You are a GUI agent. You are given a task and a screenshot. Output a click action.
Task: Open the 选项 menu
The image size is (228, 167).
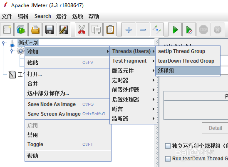[x=78, y=16]
